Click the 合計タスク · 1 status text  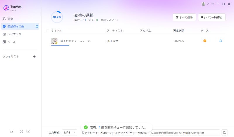click(109, 20)
